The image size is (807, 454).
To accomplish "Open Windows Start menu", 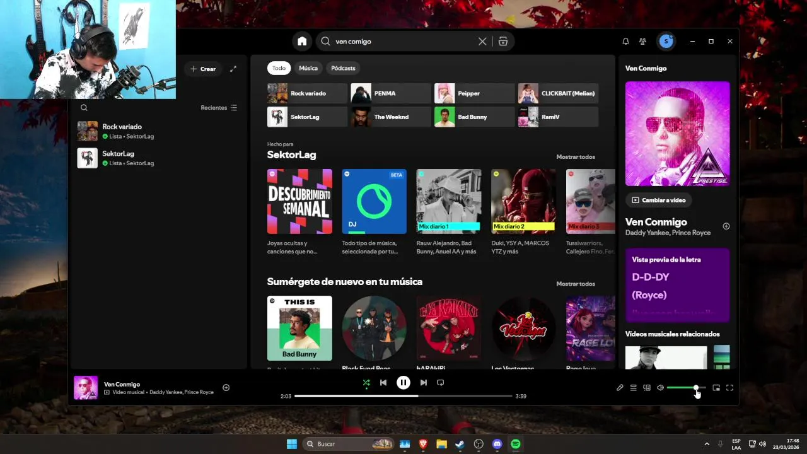I will (292, 444).
